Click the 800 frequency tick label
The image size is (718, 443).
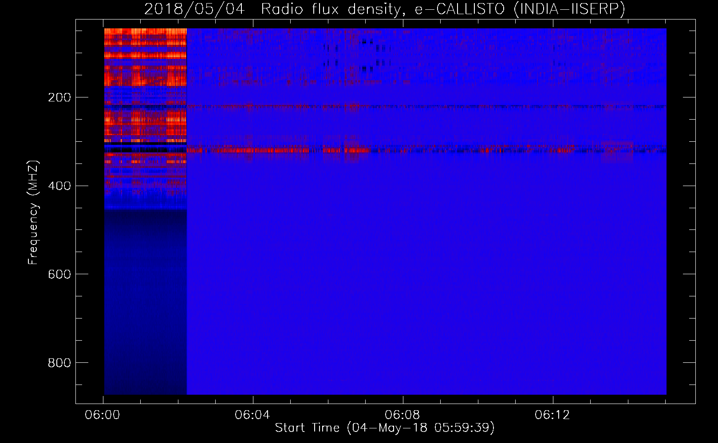click(59, 363)
